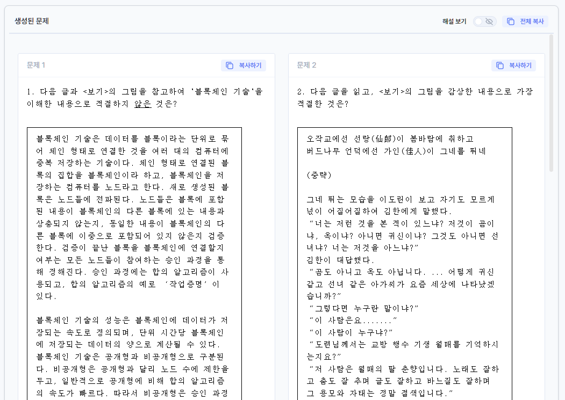This screenshot has width=565, height=400.
Task: Click question 1 prompt about 블록체인 기술
Action: pyautogui.click(x=145, y=97)
